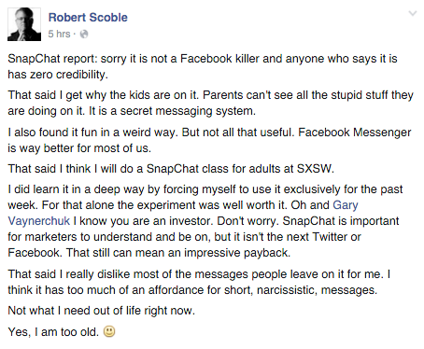Follow the 'Vaynerchuk' tagged name link
The height and width of the screenshot is (349, 424).
(x=39, y=221)
